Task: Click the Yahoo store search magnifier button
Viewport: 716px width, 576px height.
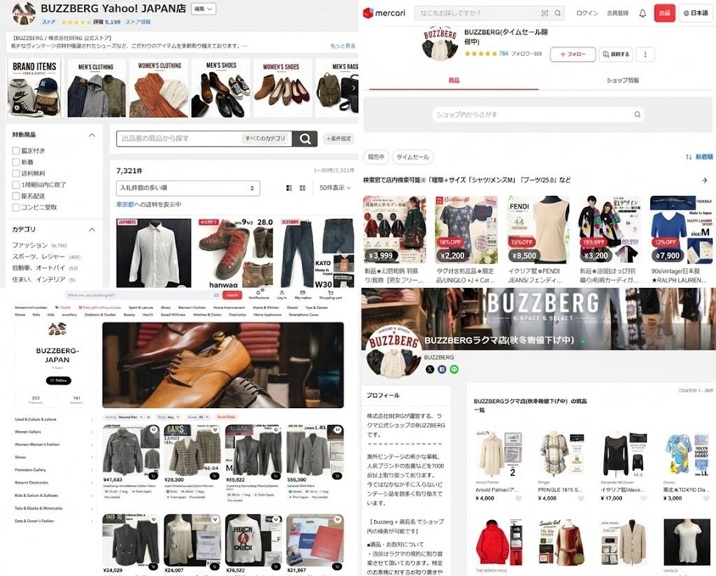Action: tap(305, 138)
